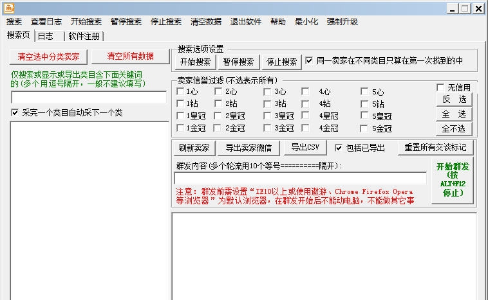Click inside the left category list box

pyautogui.click(x=89, y=211)
